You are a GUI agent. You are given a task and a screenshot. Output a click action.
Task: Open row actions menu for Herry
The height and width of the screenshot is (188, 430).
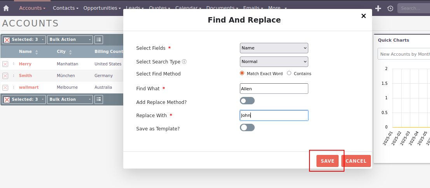click(13, 64)
